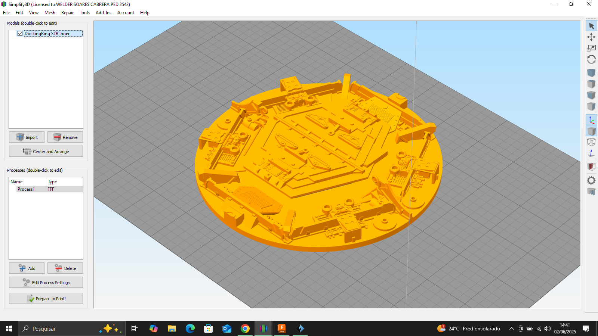
Task: Open the File menu
Action: click(6, 12)
